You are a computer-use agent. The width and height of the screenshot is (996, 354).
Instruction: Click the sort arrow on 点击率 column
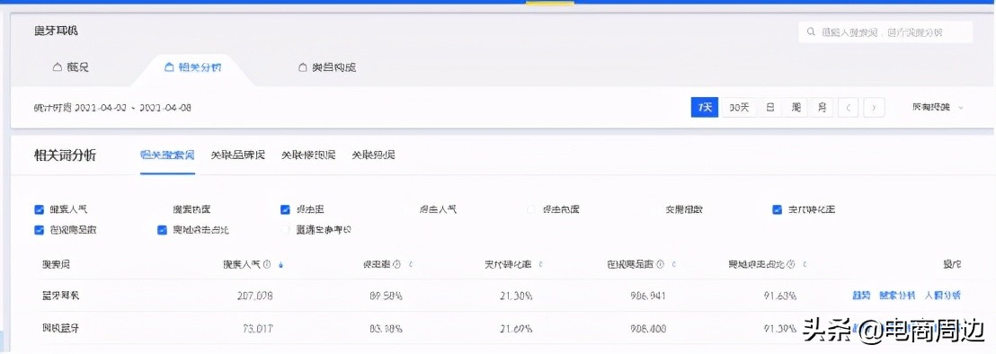pos(410,264)
